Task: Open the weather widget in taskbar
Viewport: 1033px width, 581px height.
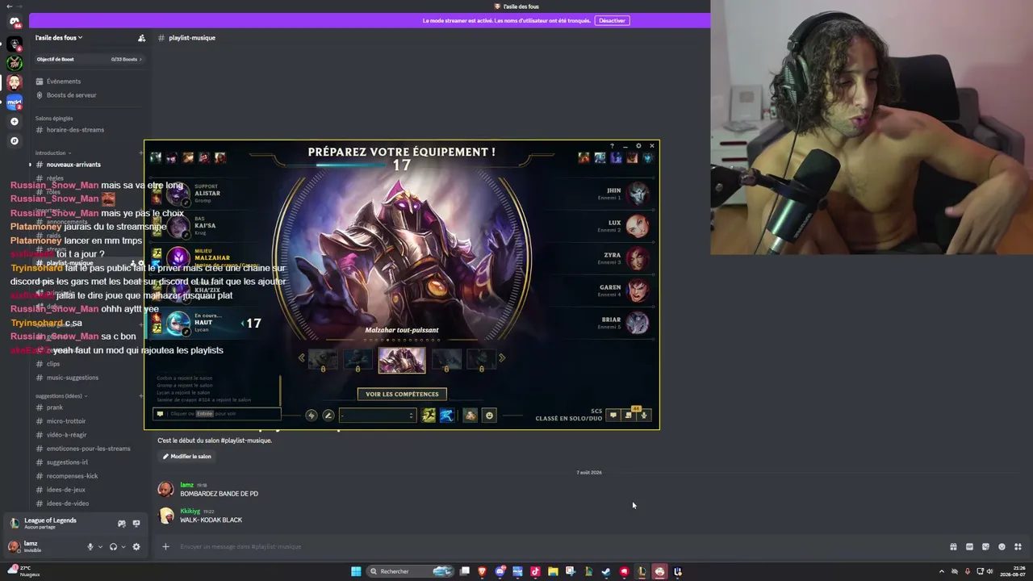Action: click(x=23, y=571)
